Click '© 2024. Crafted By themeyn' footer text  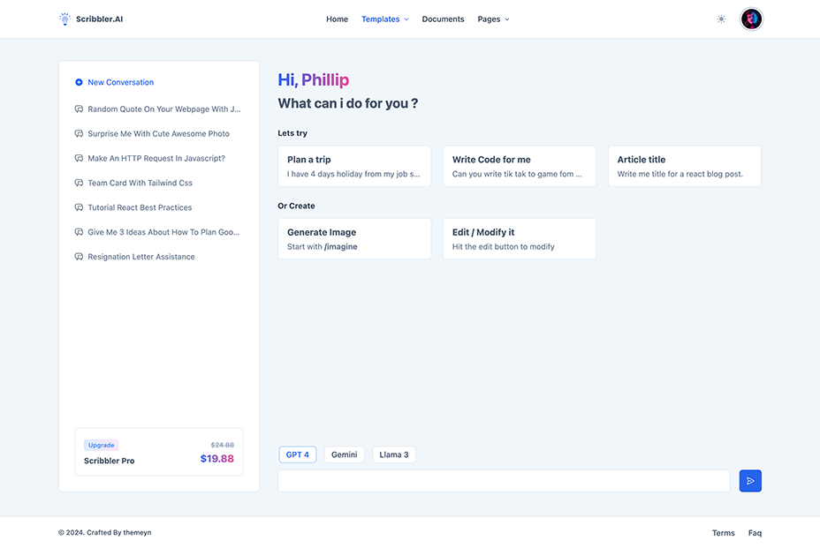coord(104,532)
